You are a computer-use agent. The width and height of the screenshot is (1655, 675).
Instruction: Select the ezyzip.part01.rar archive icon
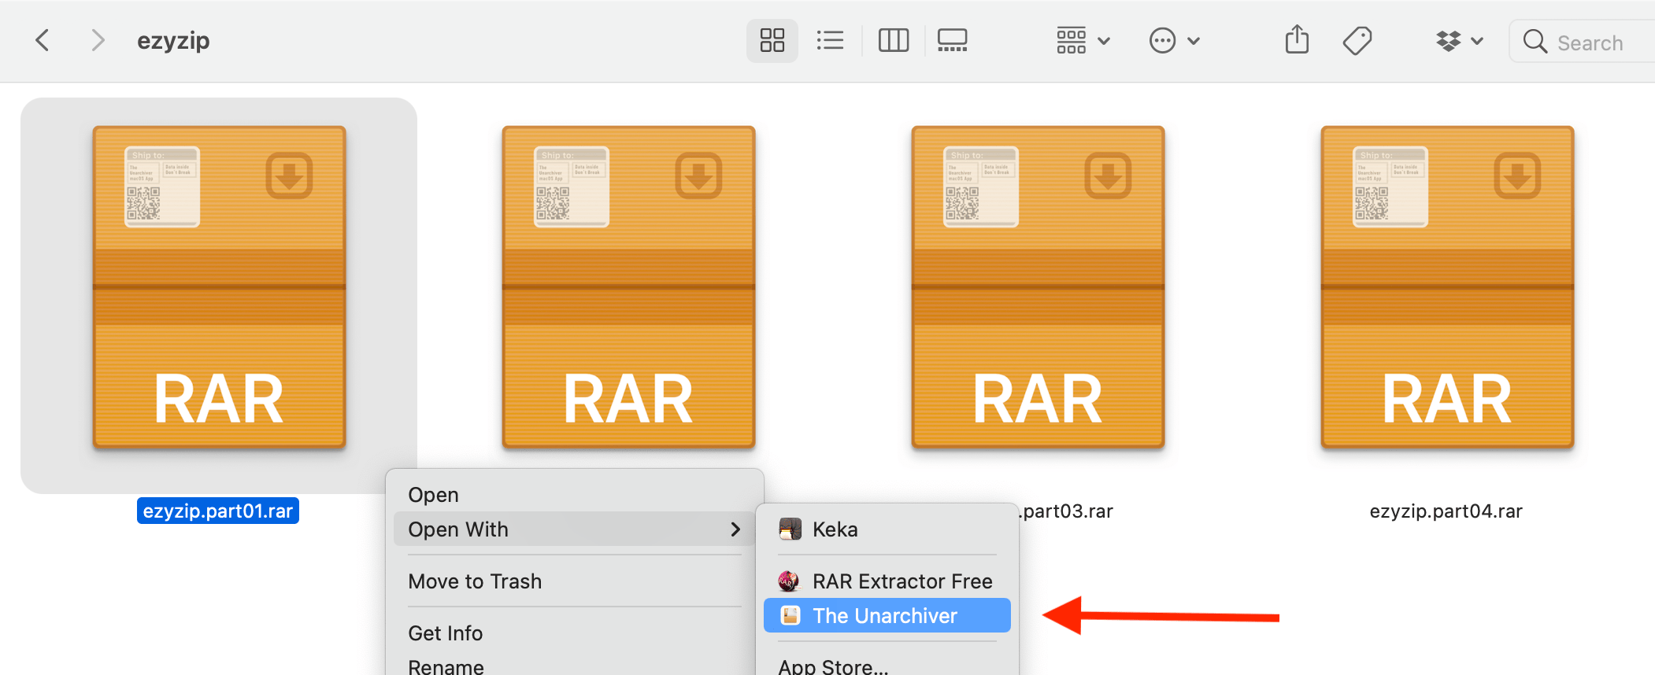coord(219,287)
